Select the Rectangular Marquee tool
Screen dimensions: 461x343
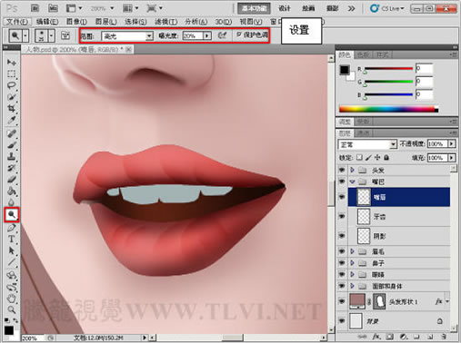[12, 74]
